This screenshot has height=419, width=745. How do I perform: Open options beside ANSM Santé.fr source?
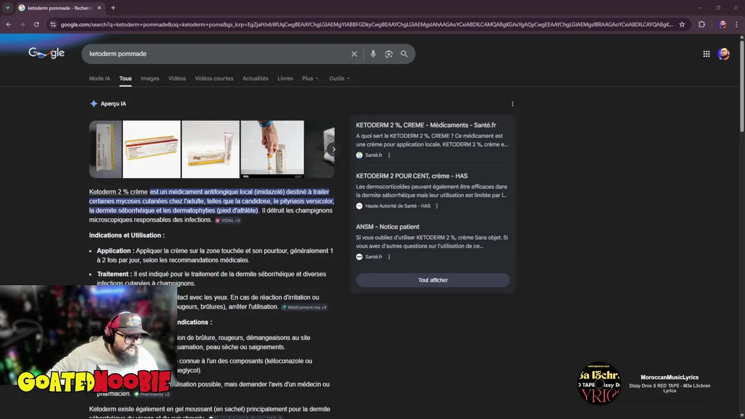389,257
